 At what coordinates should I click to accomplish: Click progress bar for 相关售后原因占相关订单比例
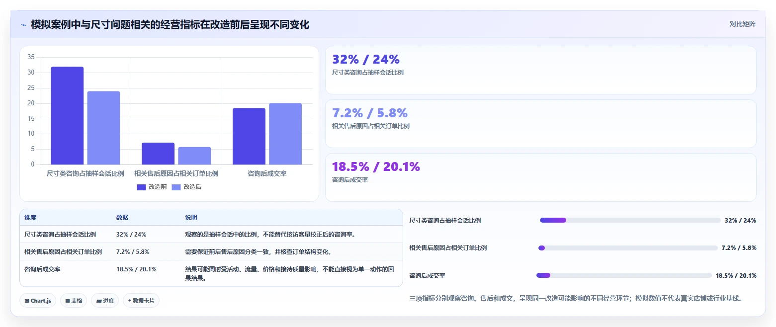(628, 247)
